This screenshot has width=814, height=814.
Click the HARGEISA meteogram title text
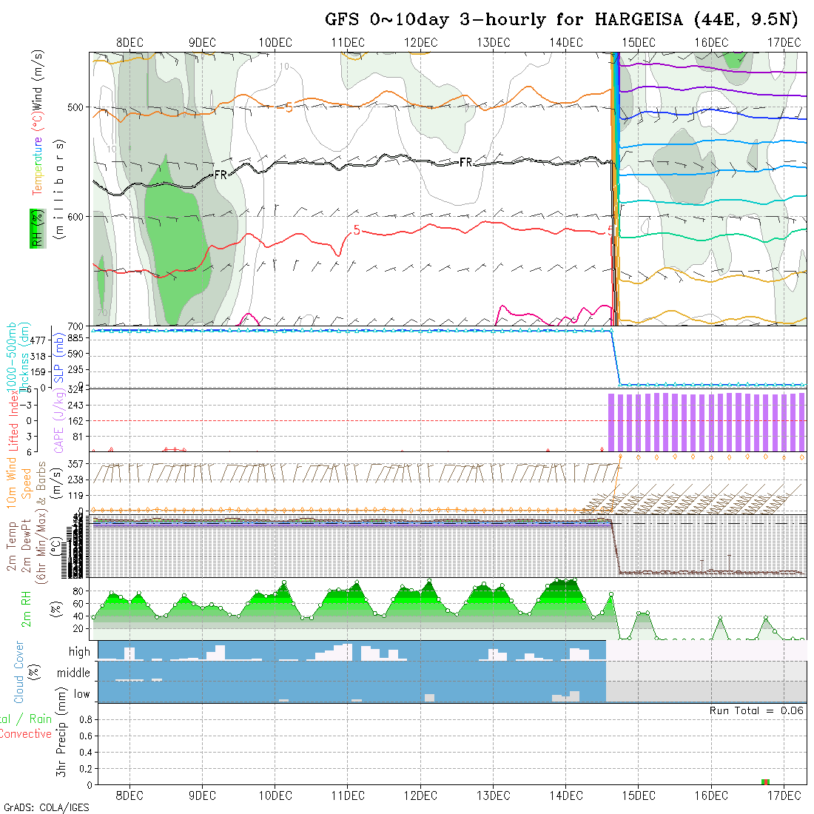562,20
